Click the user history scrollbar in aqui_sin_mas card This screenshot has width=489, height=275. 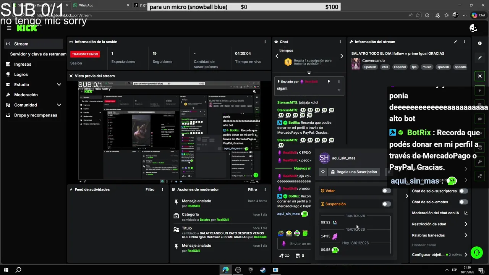[x=391, y=235]
